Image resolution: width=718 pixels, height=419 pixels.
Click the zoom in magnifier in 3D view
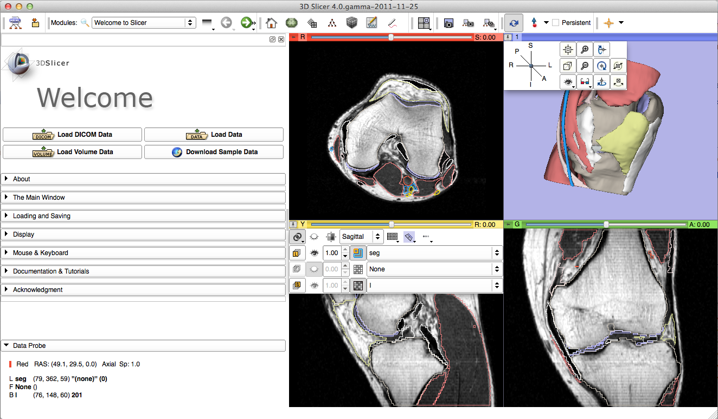tap(585, 49)
